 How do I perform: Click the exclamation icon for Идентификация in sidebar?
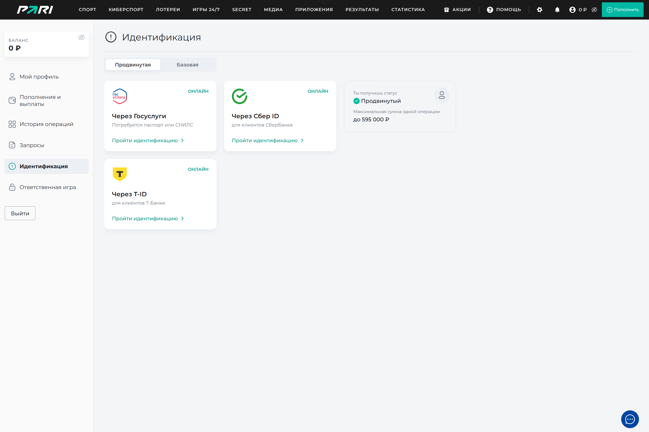coord(12,166)
